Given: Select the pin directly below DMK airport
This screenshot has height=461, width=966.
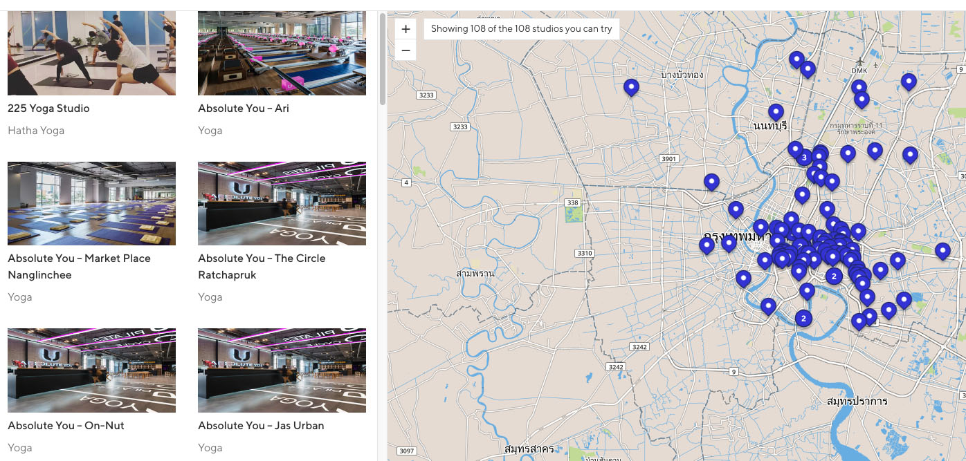Looking at the screenshot, I should (859, 87).
